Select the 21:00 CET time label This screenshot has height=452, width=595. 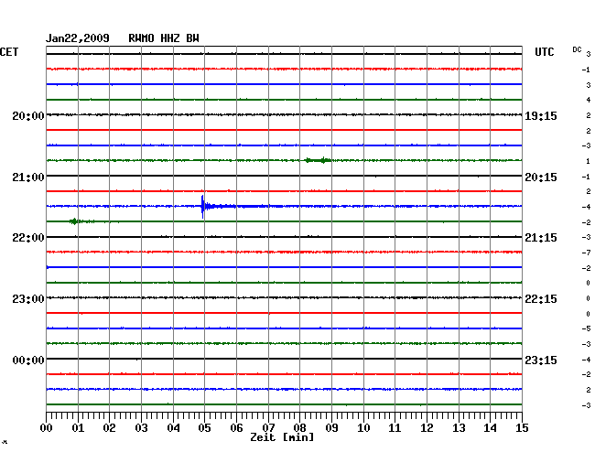[x=28, y=178]
